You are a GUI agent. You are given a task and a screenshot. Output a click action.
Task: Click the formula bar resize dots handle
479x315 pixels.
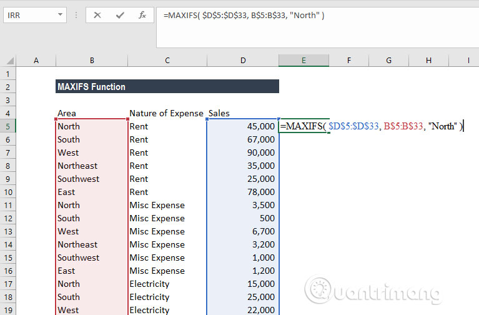(x=76, y=15)
